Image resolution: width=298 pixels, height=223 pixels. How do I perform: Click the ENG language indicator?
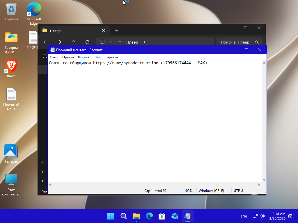tap(244, 216)
